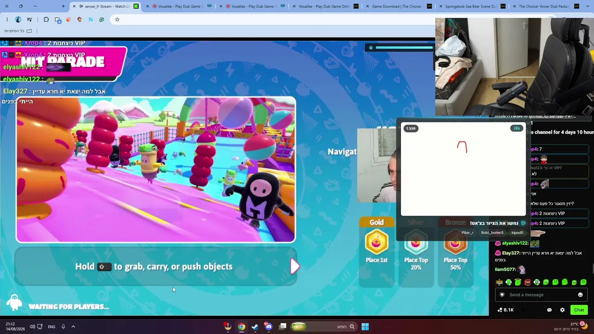Open the chat bubble icon beside settings
This screenshot has height=334, width=594.
click(x=549, y=310)
